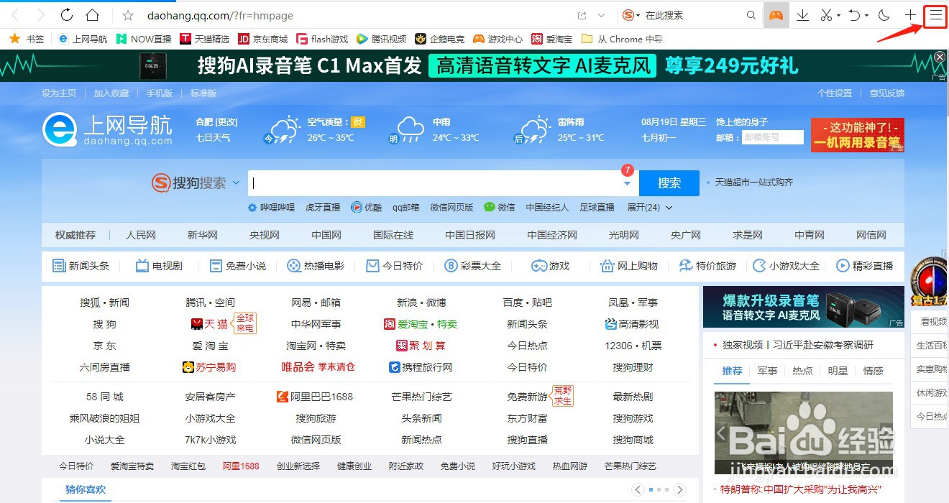This screenshot has width=949, height=503.
Task: Enable night mode with the moon icon
Action: [883, 15]
